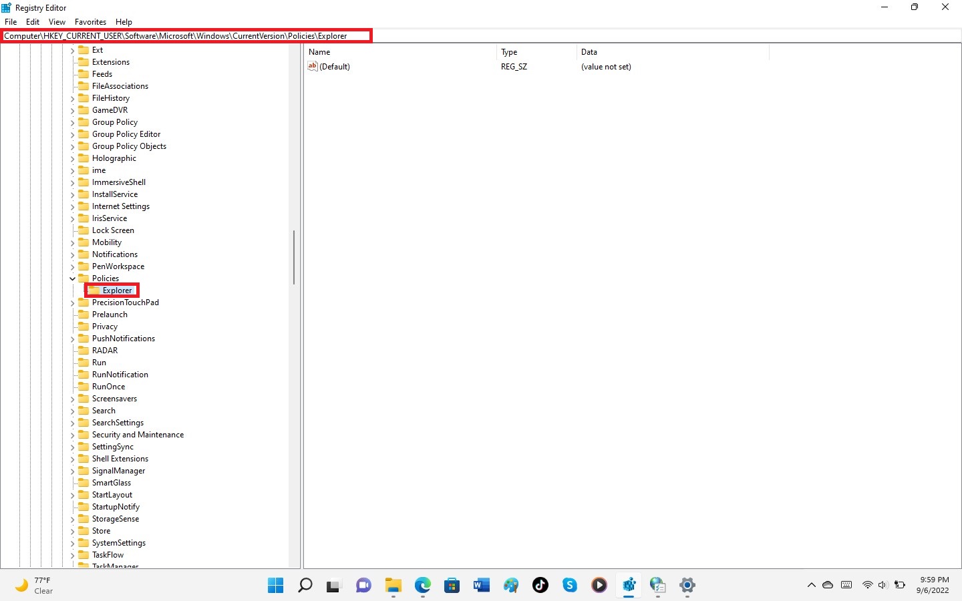
Task: Click the Explorer key folder icon
Action: point(94,290)
